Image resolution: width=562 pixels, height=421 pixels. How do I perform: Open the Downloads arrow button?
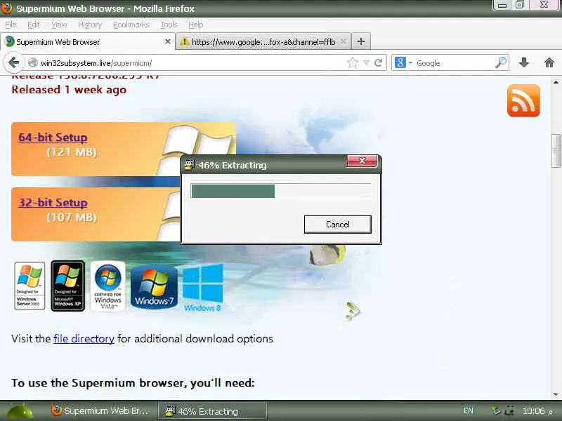pos(524,63)
